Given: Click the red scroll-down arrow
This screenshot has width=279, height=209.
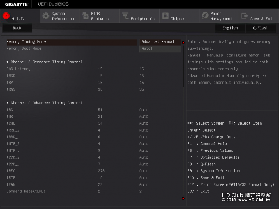Looking at the screenshot, I should 183,198.
